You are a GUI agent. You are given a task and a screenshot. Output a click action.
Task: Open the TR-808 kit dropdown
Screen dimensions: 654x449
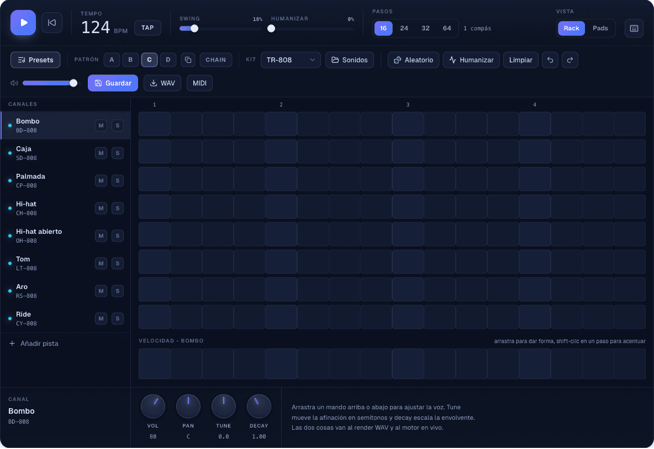click(291, 60)
